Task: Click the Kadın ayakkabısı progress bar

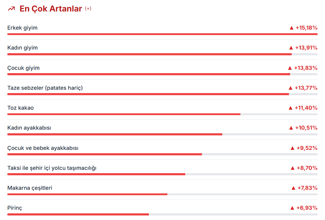Action: click(115, 134)
